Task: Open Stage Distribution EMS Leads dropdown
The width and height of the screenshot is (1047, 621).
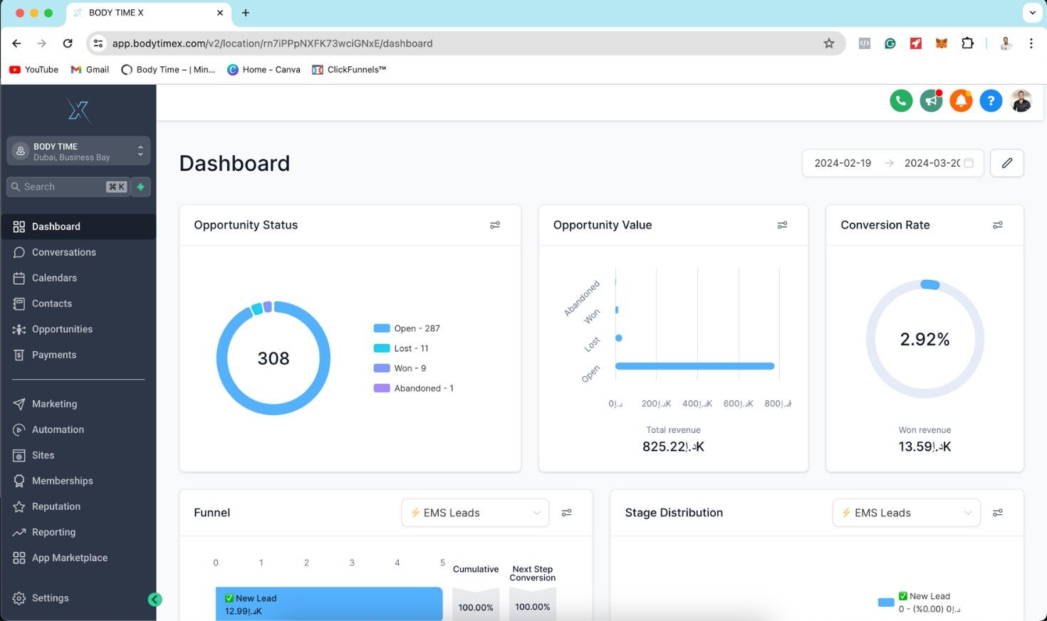Action: 906,513
